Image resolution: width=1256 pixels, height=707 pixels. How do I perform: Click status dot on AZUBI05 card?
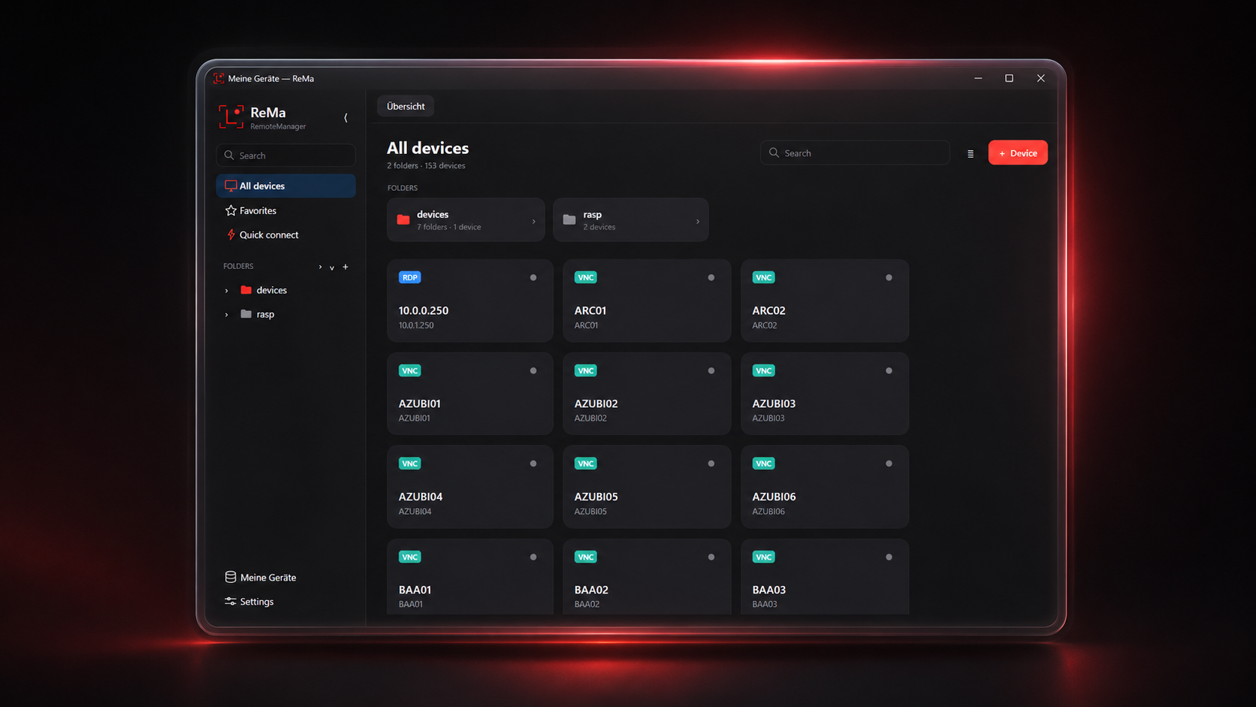tap(711, 464)
